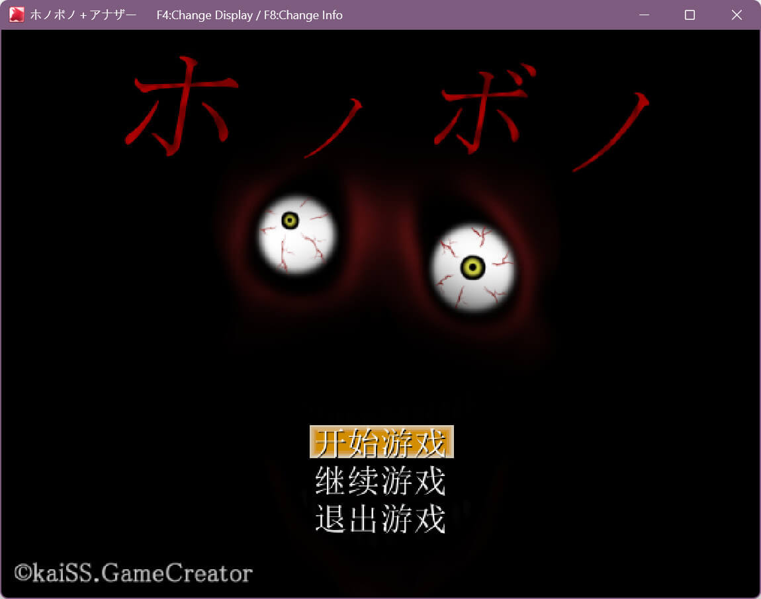Click the ホノボノ +アナザー window title text

83,15
